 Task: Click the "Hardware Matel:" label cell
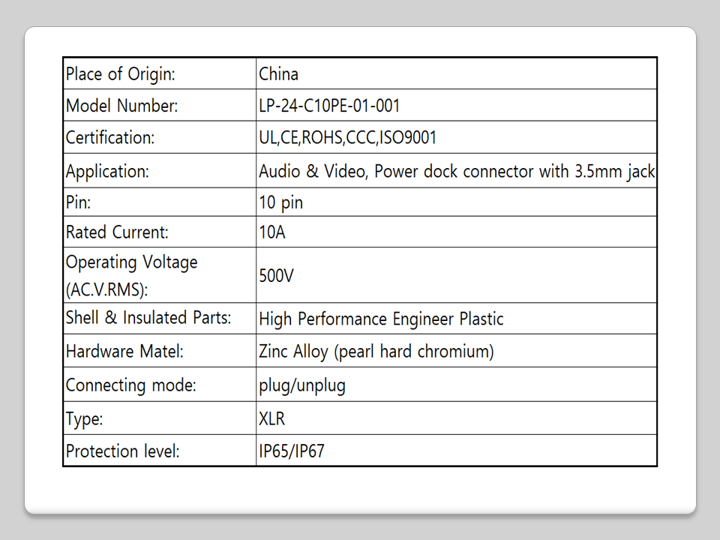[124, 351]
